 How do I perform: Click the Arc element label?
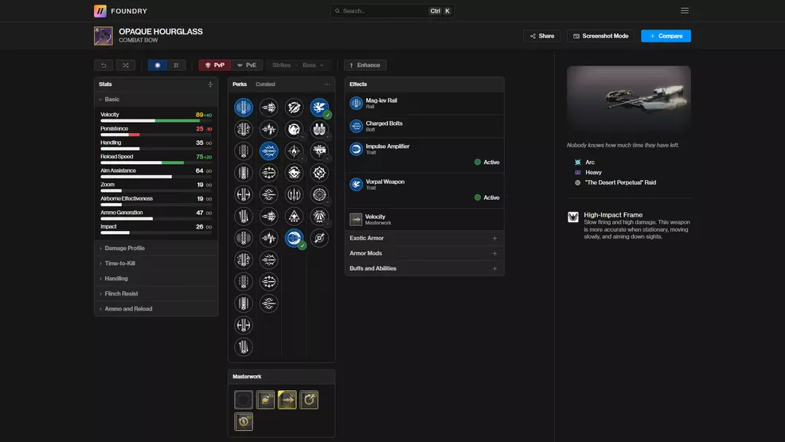click(590, 162)
